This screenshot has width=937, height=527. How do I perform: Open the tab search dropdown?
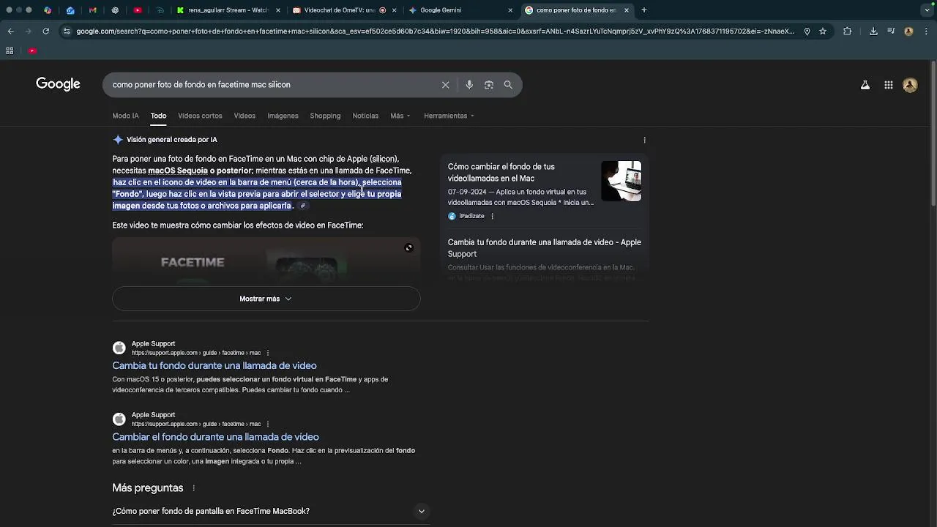[x=927, y=10]
